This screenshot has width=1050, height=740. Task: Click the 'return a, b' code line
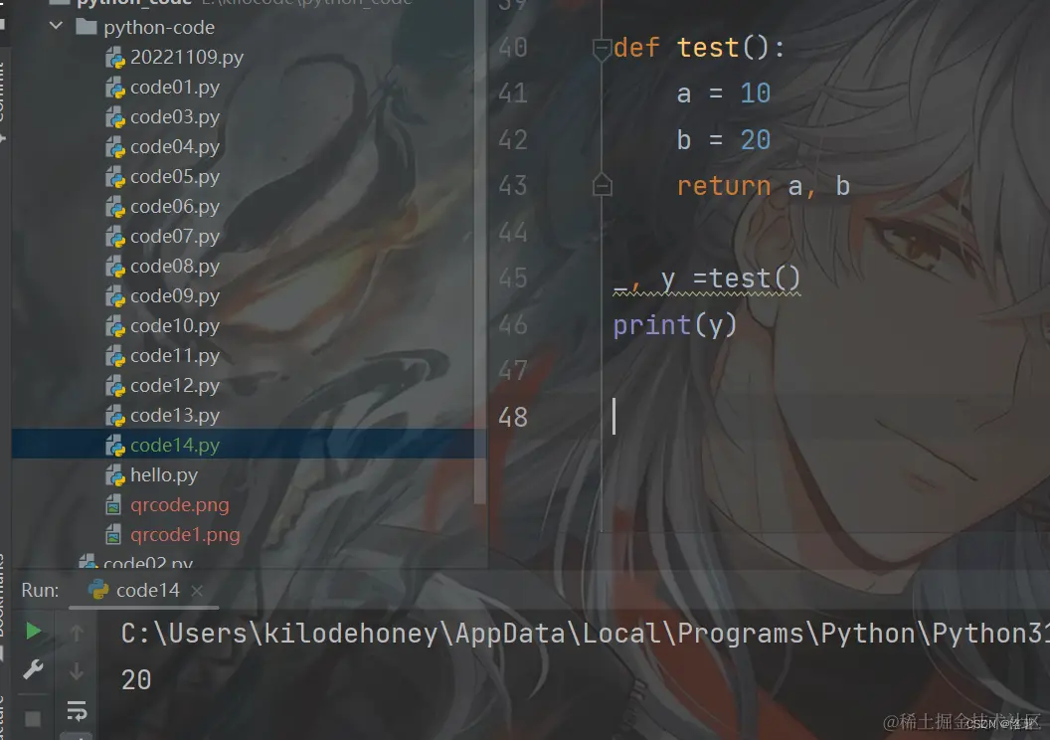click(763, 186)
